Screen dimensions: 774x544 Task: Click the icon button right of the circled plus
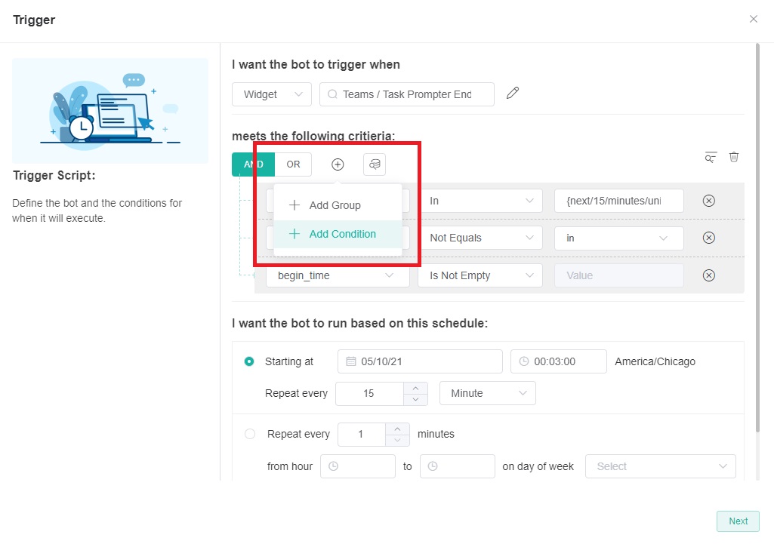pos(375,164)
